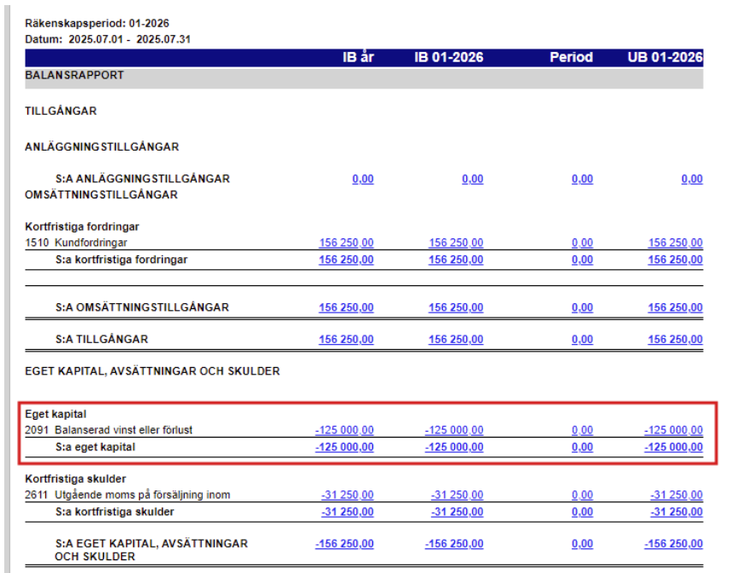Open IB 01-2026 total for S:a kortfristiga fordringar
Viewport: 731px width, 573px height.
click(x=455, y=260)
